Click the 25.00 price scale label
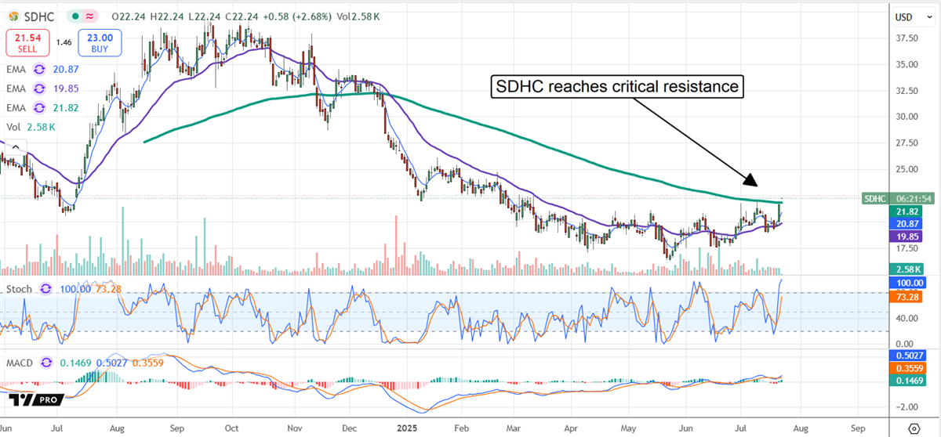 coord(907,169)
